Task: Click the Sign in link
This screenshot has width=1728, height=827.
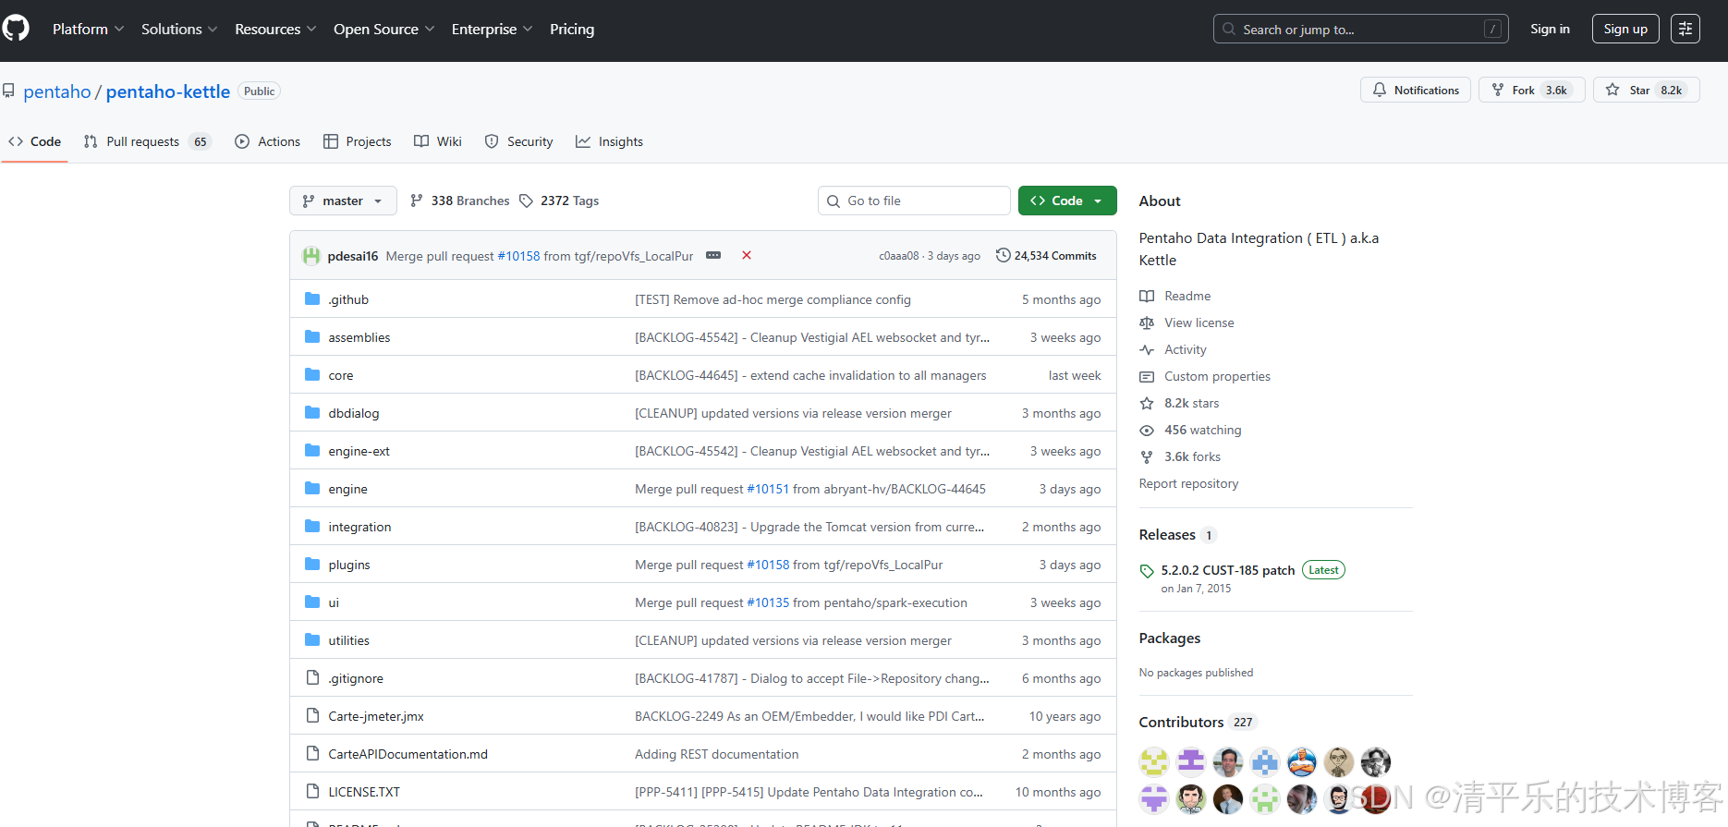Action: click(1550, 29)
